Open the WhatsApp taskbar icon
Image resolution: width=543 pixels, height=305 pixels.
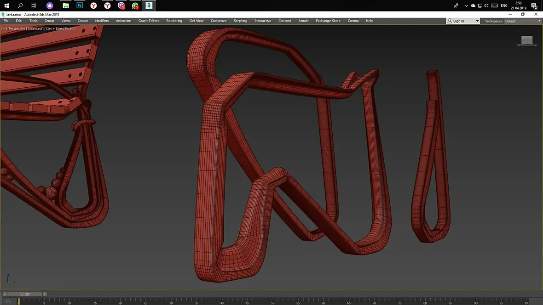tap(135, 6)
